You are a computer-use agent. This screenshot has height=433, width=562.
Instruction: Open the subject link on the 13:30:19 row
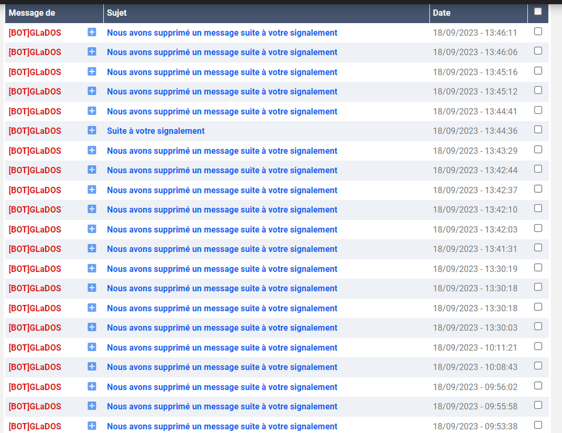[222, 269]
